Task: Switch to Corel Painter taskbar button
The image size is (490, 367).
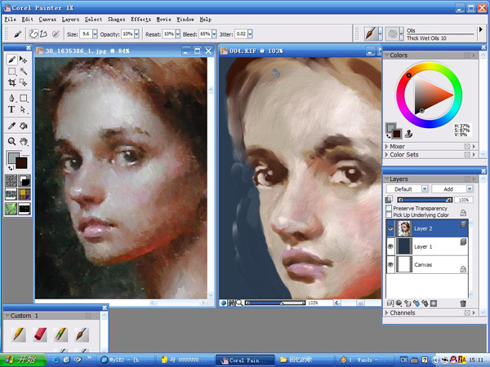Action: click(x=245, y=360)
